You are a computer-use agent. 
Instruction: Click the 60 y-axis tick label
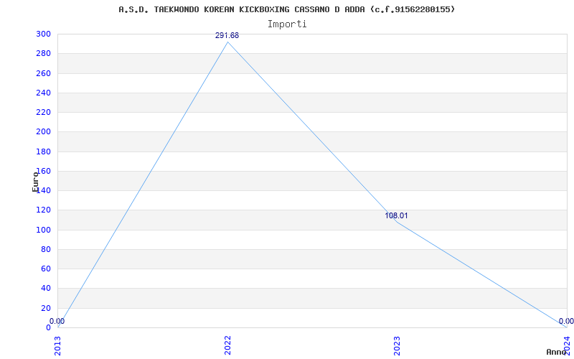click(x=45, y=269)
